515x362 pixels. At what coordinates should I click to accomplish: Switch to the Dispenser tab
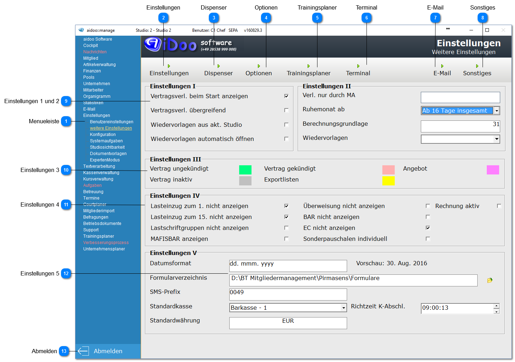point(218,73)
